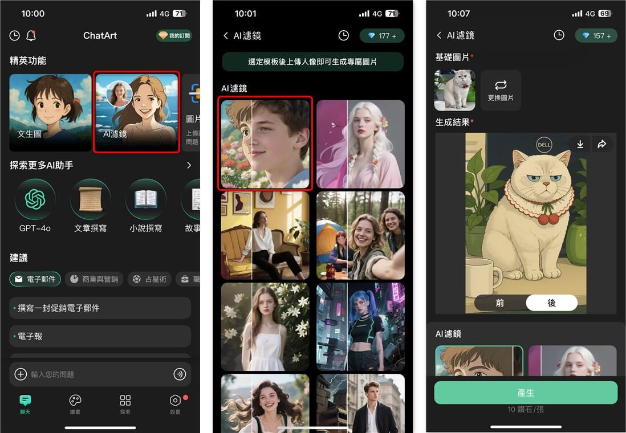
Task: Download the generated cat image
Action: pyautogui.click(x=580, y=144)
